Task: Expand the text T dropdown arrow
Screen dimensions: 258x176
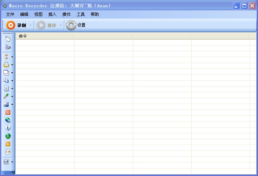Action: [x=12, y=89]
